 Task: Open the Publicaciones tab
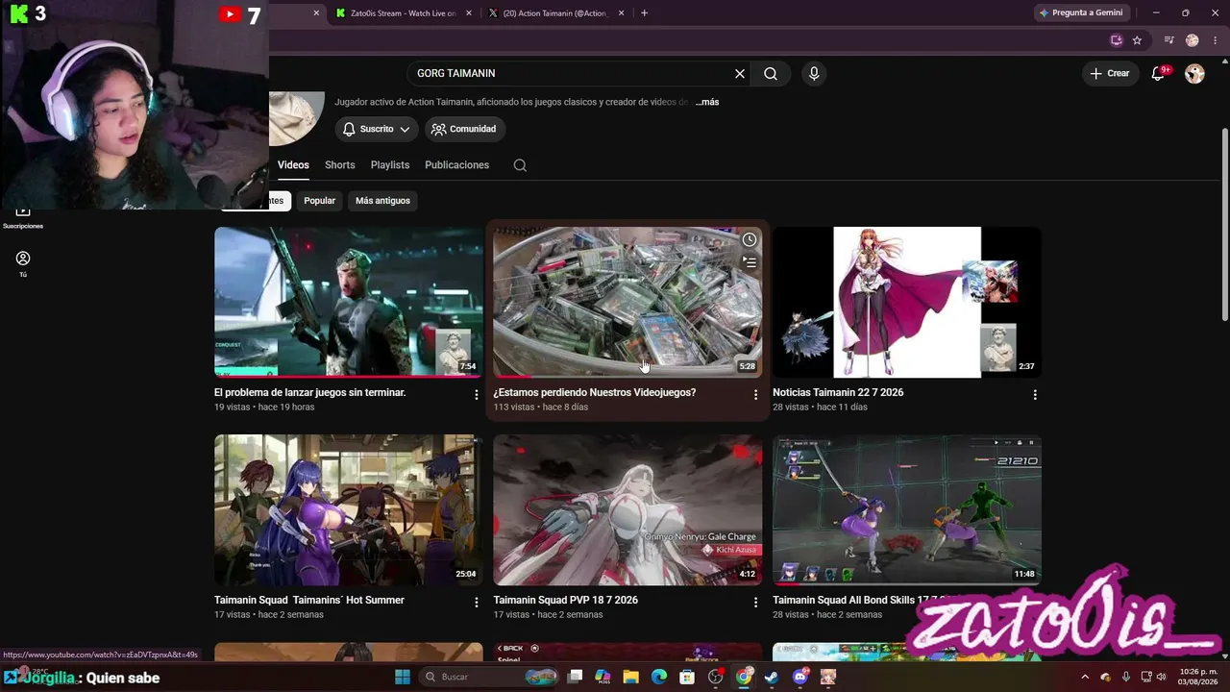pyautogui.click(x=457, y=165)
